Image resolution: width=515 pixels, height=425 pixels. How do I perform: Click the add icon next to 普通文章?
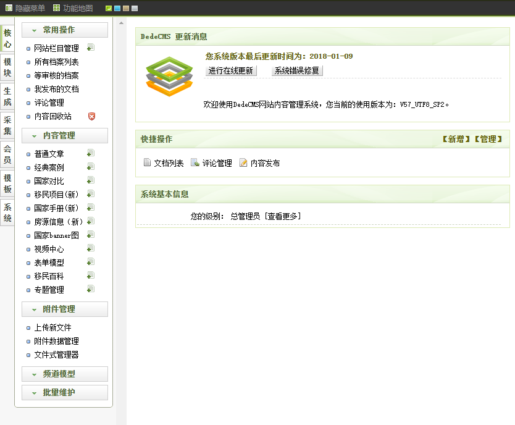coord(91,153)
